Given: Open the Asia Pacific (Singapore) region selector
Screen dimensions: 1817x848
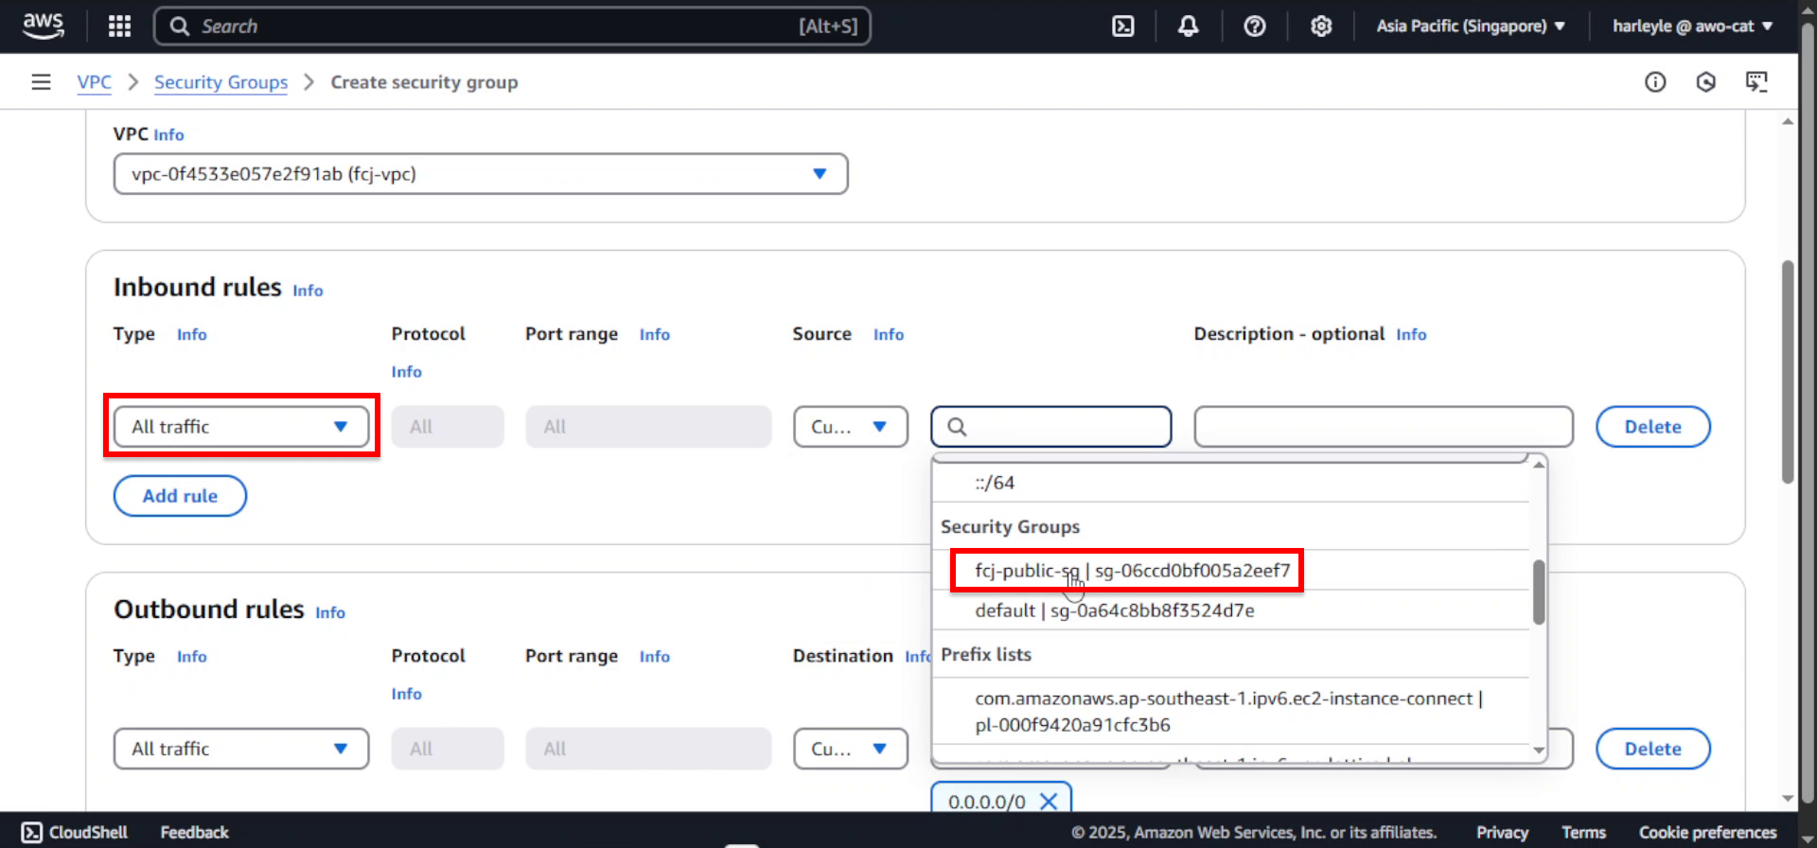Looking at the screenshot, I should [x=1471, y=26].
